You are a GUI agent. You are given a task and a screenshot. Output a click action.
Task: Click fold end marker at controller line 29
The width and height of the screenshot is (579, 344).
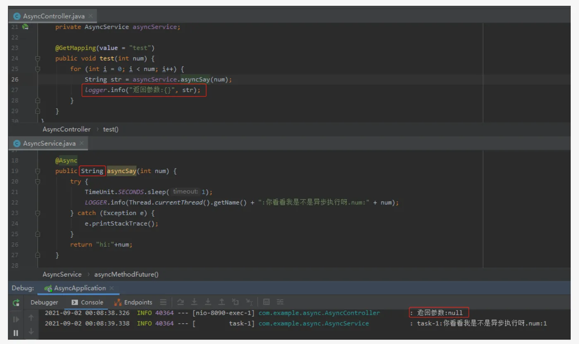[x=38, y=111]
